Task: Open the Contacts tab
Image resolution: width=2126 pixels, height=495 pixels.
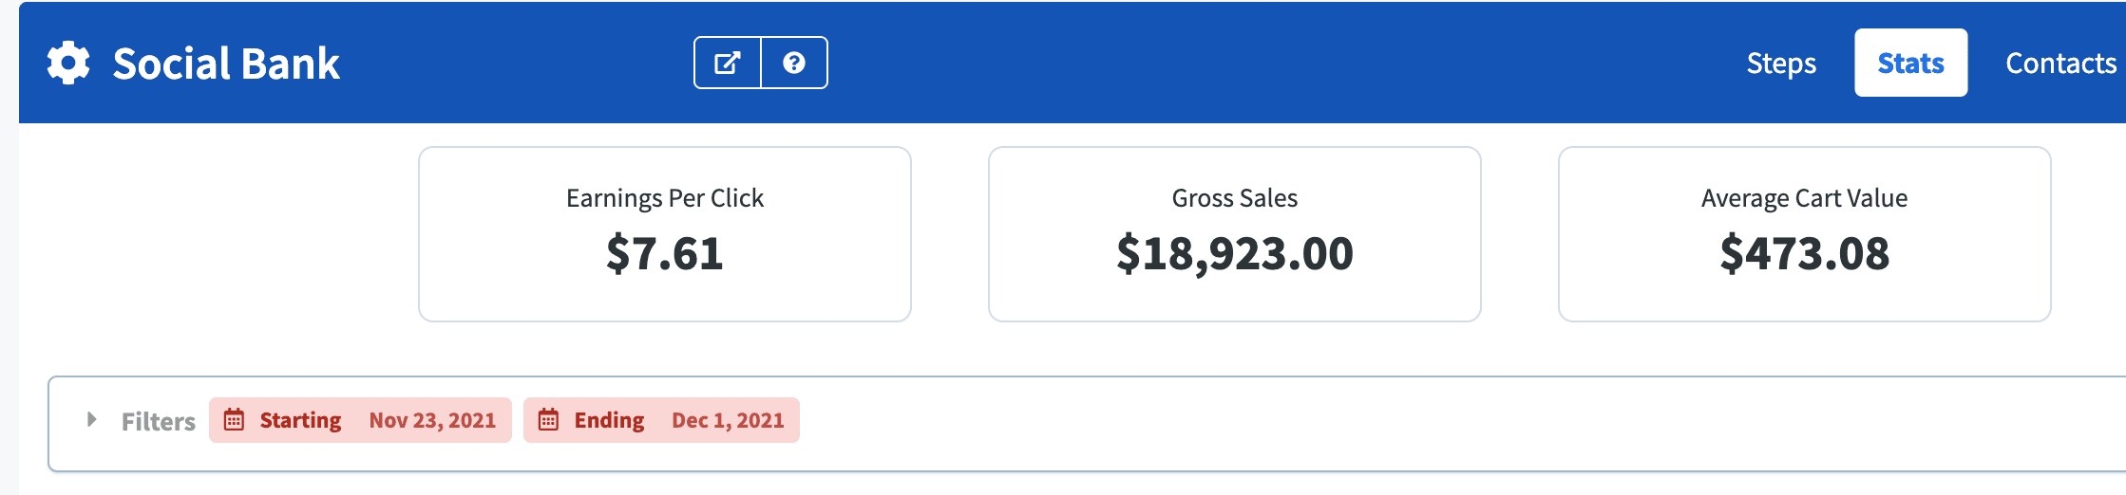Action: (2060, 64)
